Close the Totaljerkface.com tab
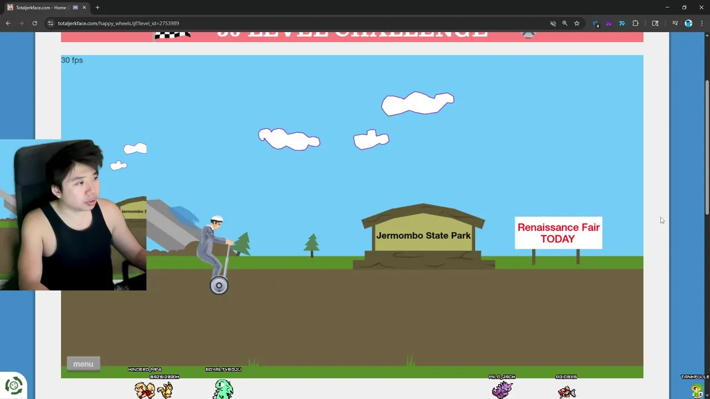The height and width of the screenshot is (399, 710). (84, 8)
